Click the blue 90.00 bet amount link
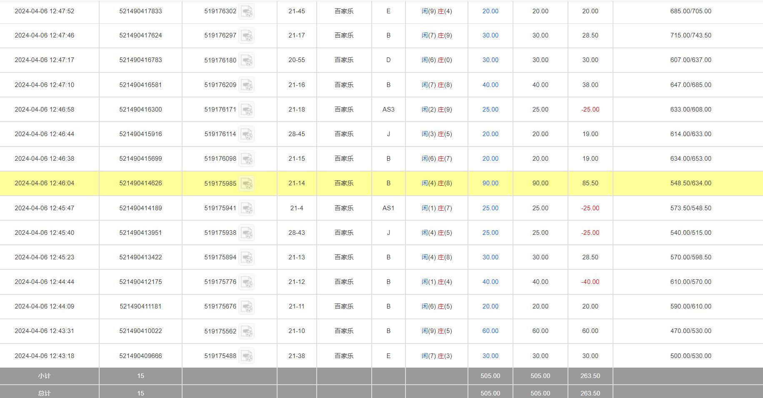763x398 pixels. (x=490, y=183)
